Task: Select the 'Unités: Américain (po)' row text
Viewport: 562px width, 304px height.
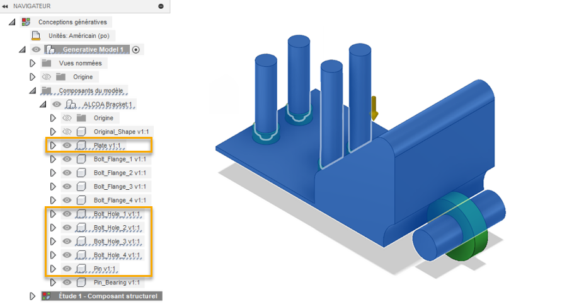Action: tap(79, 35)
